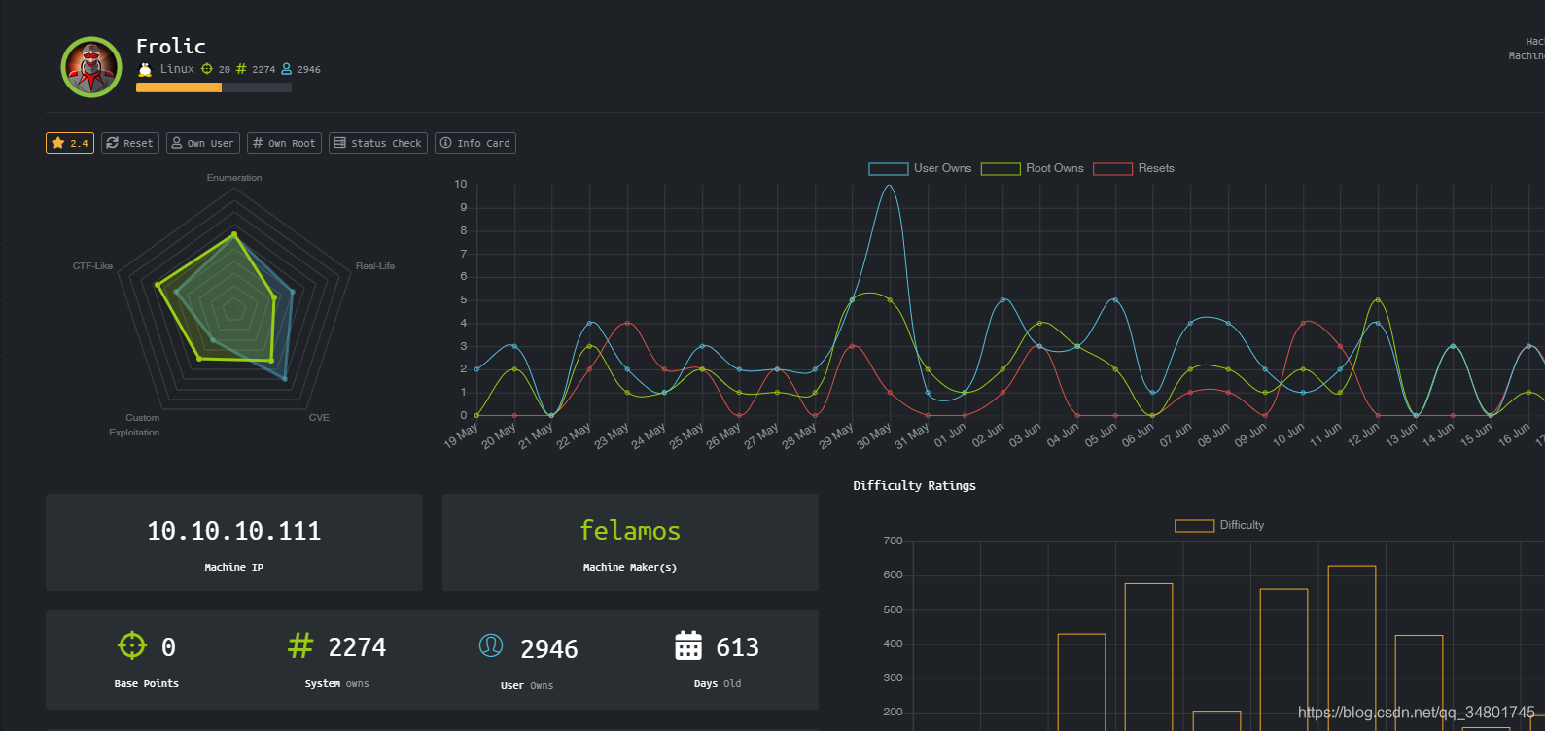The image size is (1545, 731).
Task: Click the Custom Exploitation radar label
Action: [x=135, y=425]
